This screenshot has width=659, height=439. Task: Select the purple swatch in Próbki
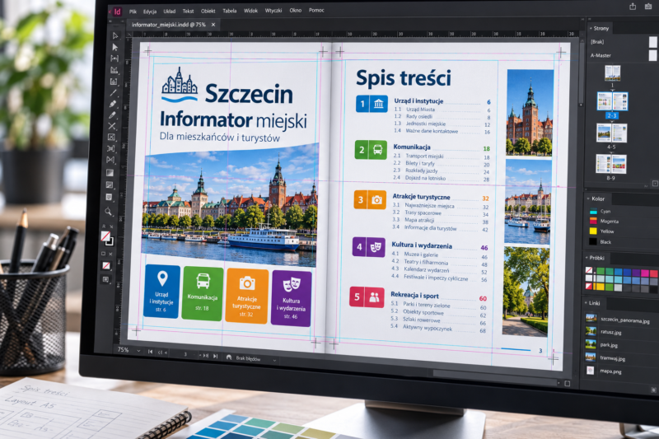point(635,273)
